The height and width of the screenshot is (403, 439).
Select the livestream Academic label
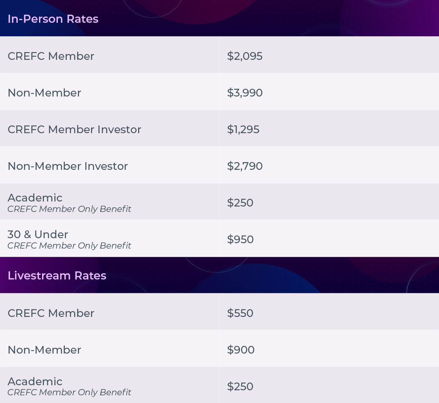point(35,382)
